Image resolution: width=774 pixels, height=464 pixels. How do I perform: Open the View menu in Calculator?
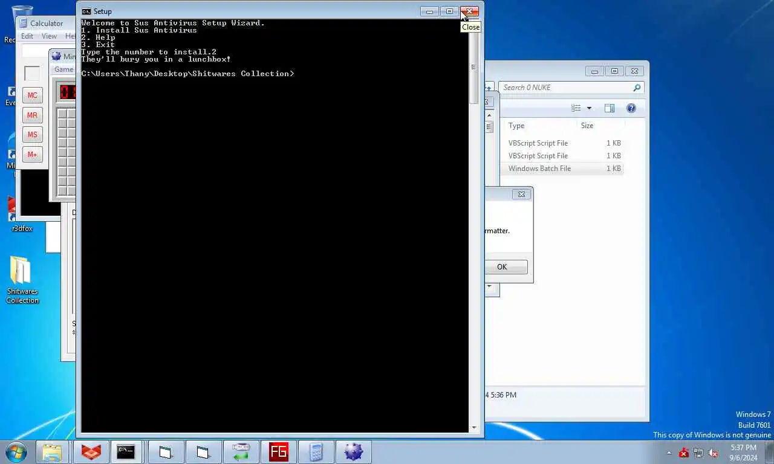click(49, 36)
